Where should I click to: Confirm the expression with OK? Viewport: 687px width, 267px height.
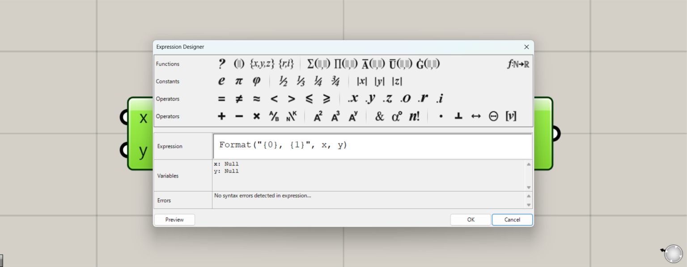pos(471,219)
